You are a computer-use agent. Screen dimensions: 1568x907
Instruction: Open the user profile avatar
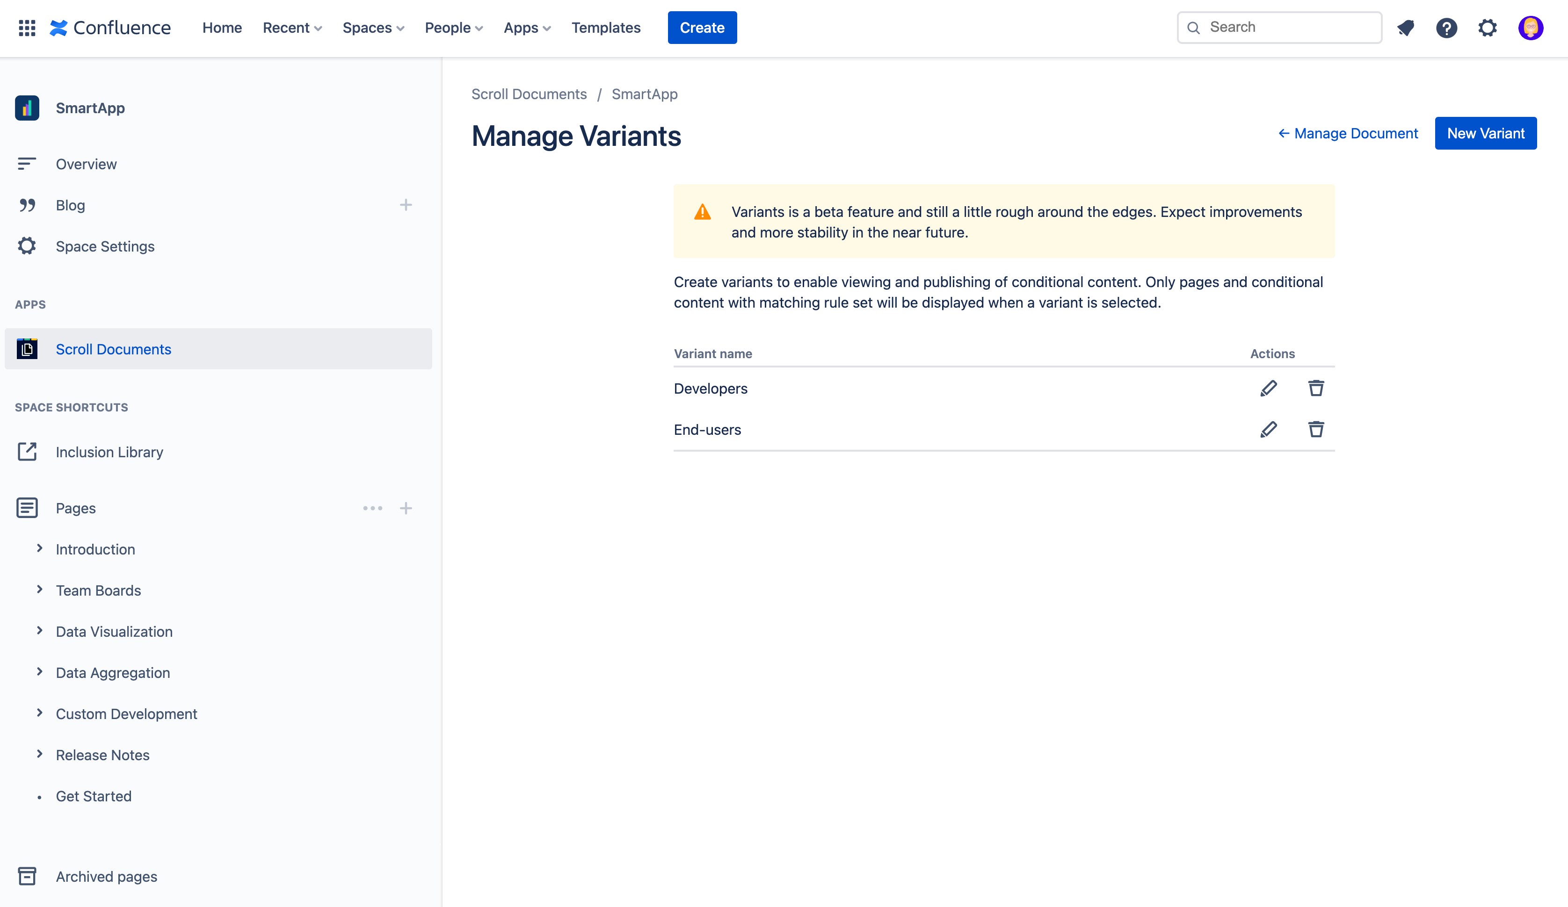coord(1531,28)
